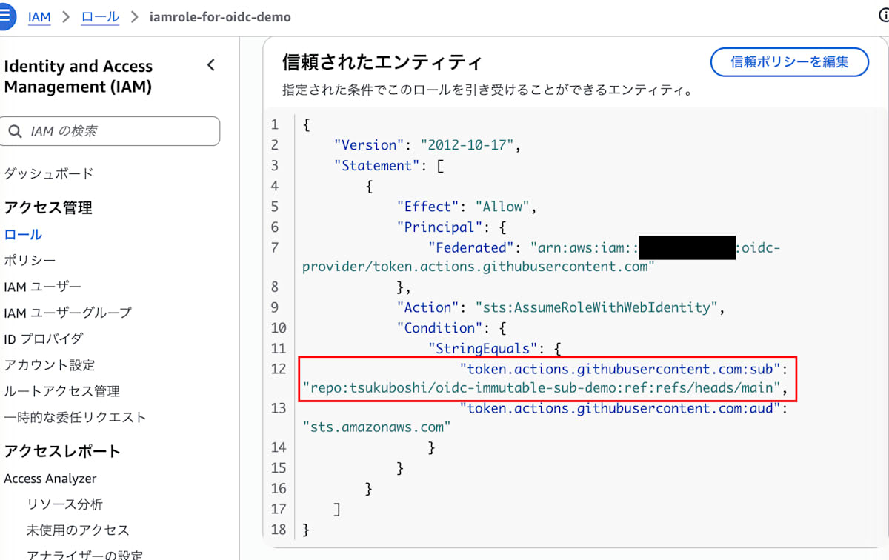Open 一時的な委任リクエスト in sidebar
Image resolution: width=889 pixels, height=560 pixels.
(x=75, y=417)
